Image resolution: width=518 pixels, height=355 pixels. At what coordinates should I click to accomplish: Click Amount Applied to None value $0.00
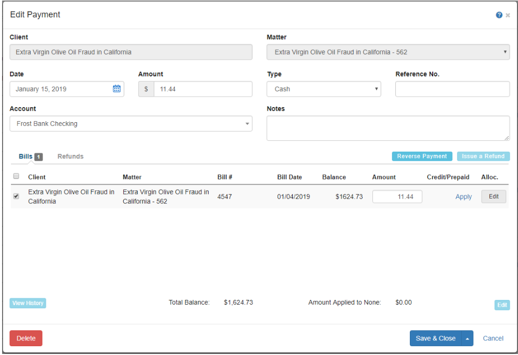404,302
